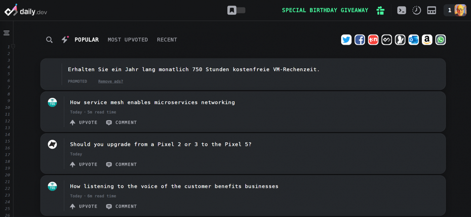Screen dimensions: 471x217
Task: Open the reading history clock icon
Action: click(x=416, y=11)
